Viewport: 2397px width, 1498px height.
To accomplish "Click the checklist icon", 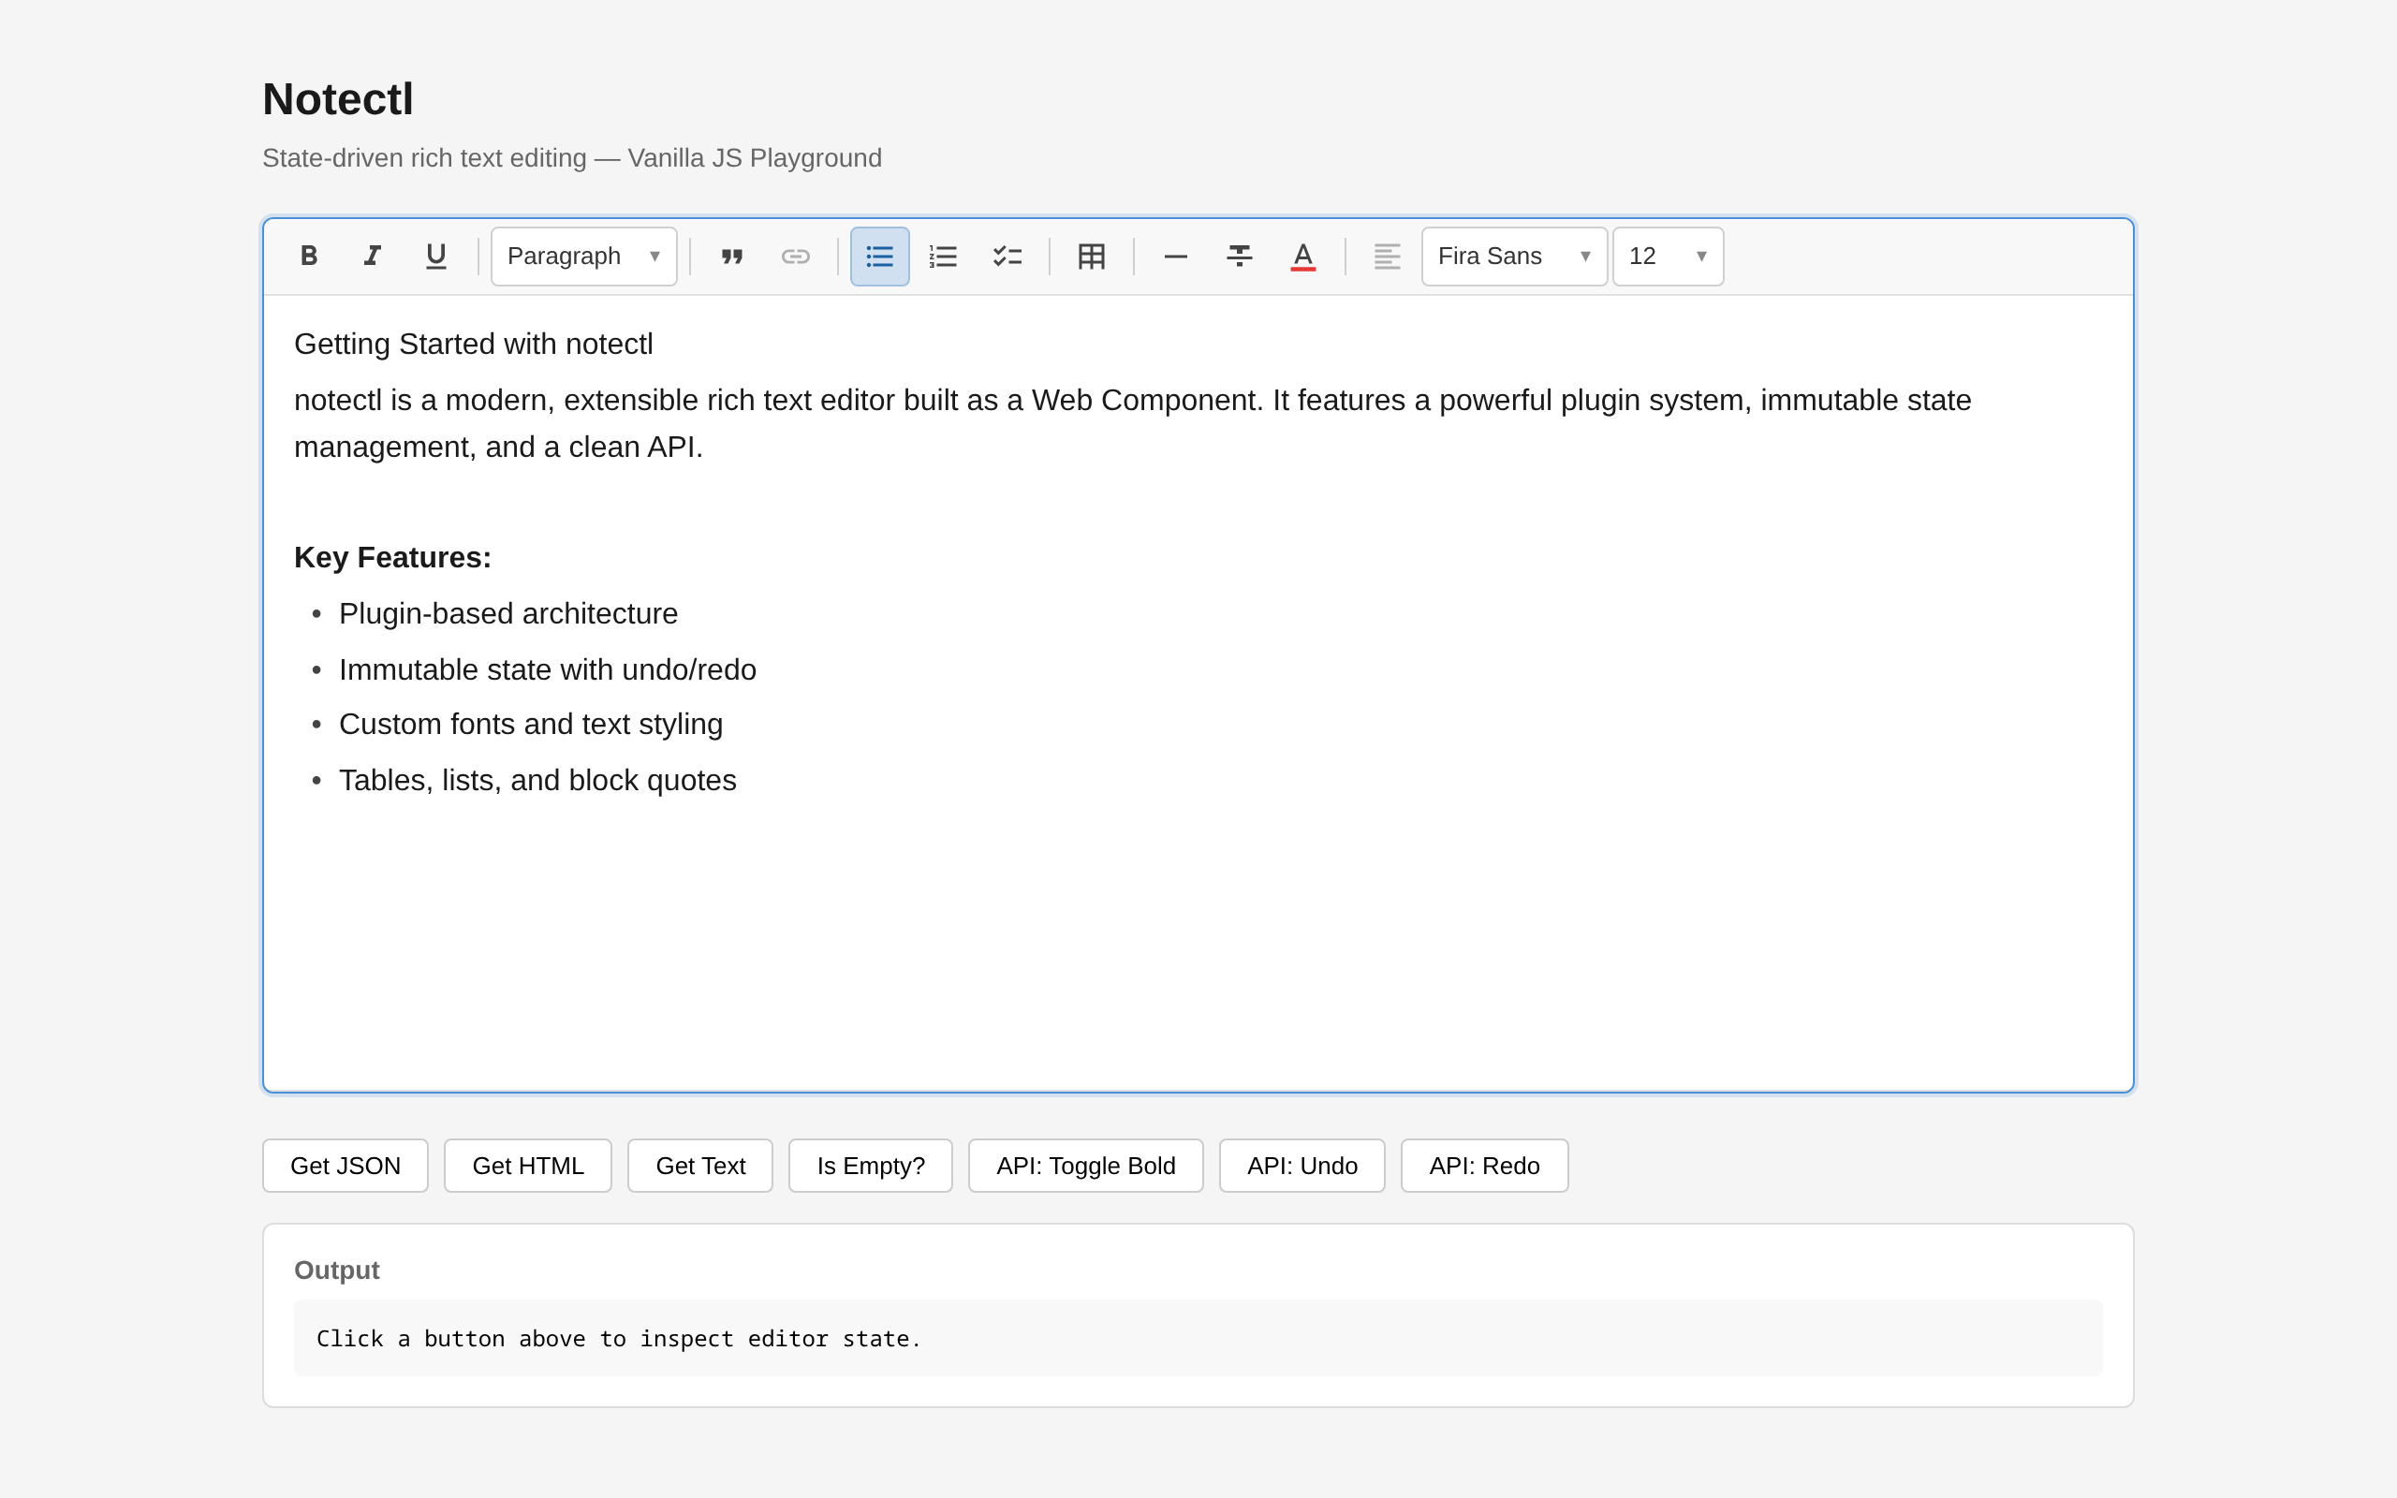I will click(1007, 257).
